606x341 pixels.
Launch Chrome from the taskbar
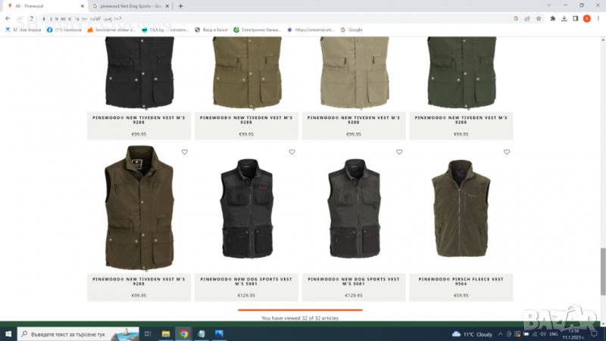pyautogui.click(x=183, y=333)
